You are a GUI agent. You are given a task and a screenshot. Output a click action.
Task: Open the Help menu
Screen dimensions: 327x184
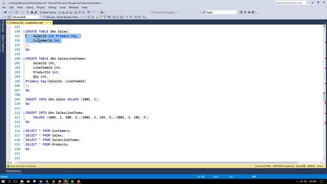(84, 7)
